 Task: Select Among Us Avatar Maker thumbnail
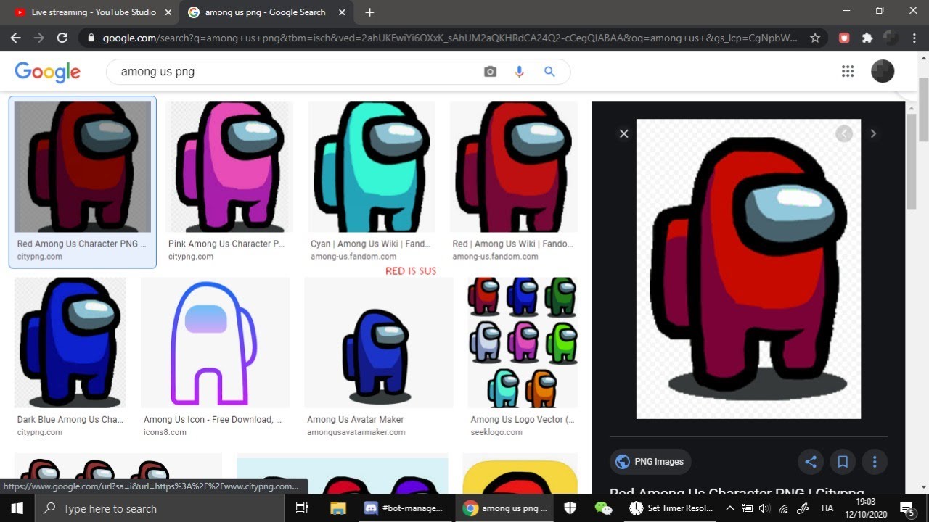(x=378, y=342)
